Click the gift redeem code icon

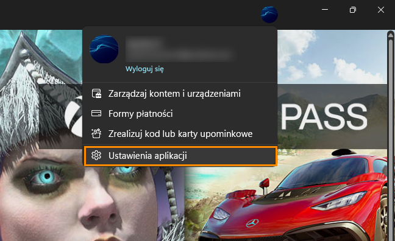click(96, 133)
